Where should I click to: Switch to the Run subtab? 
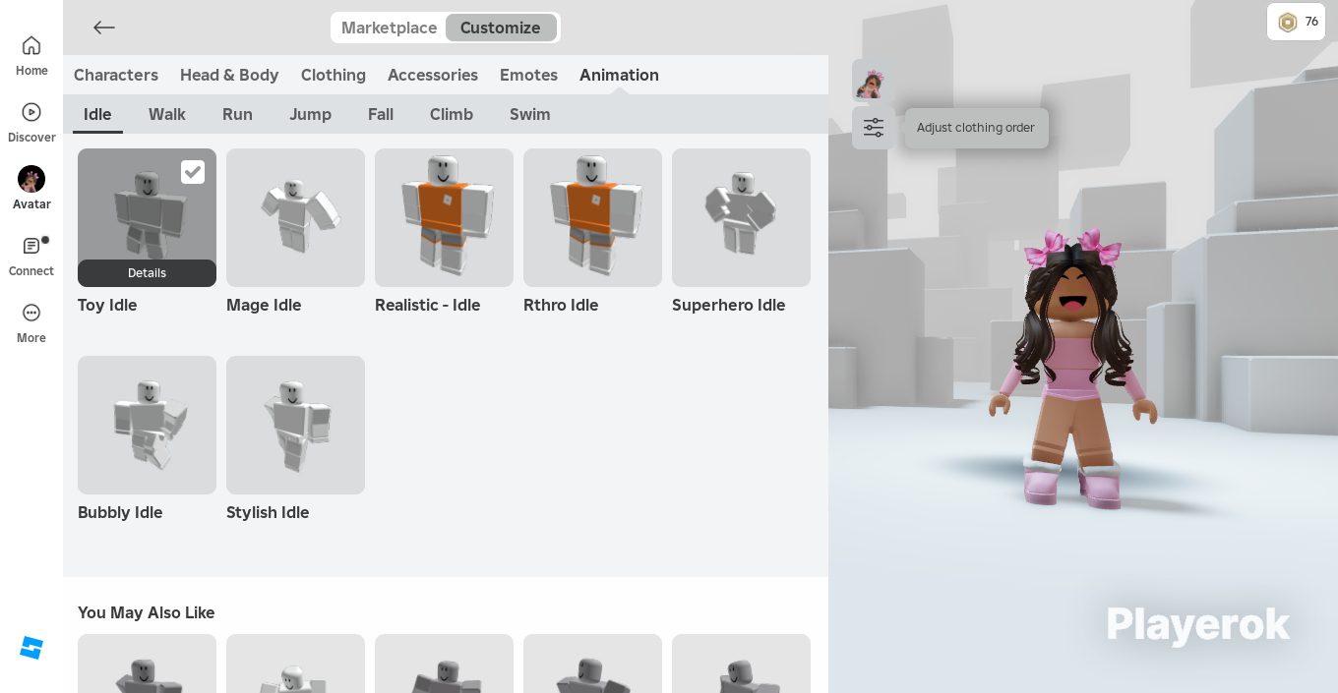(237, 114)
